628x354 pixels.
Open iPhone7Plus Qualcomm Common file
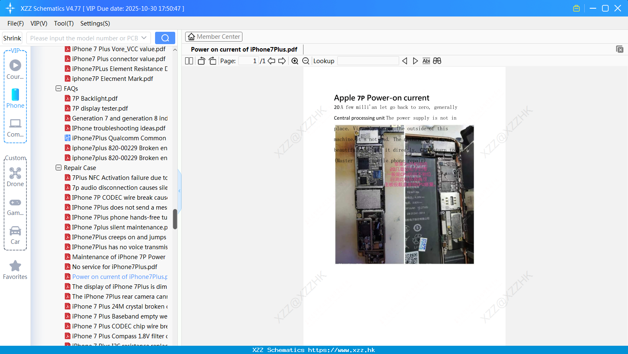pos(119,138)
